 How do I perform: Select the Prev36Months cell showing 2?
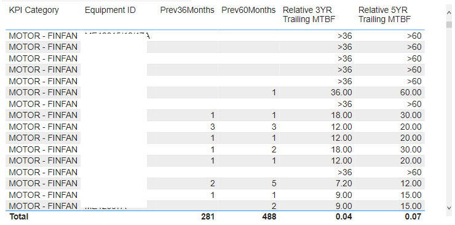(x=212, y=183)
